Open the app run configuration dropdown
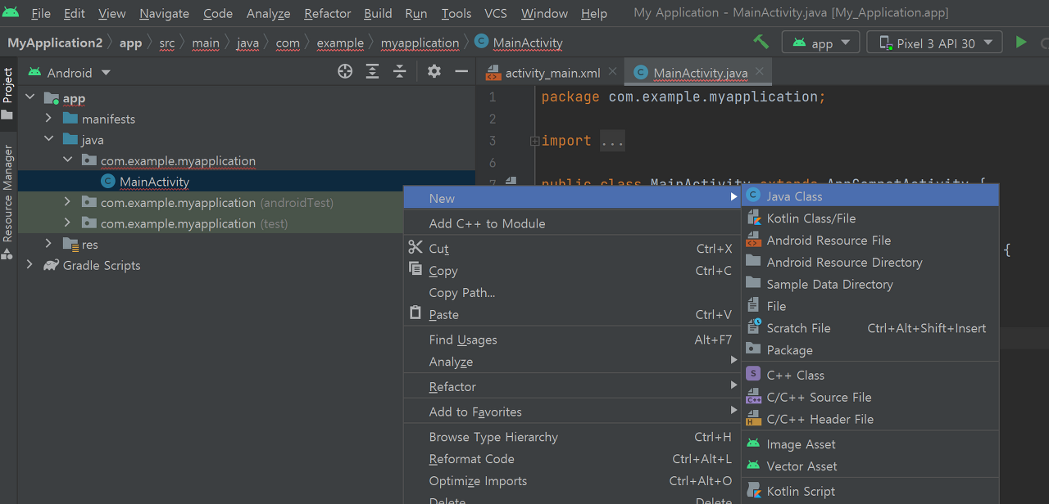Screen dimensions: 1049x504 coord(821,43)
